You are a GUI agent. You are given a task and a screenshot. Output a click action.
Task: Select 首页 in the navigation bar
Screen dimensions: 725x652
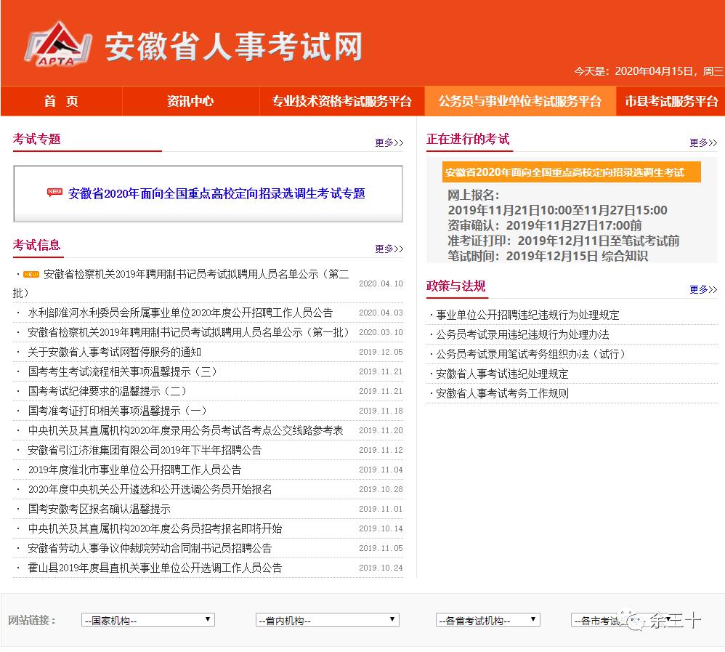pos(60,102)
